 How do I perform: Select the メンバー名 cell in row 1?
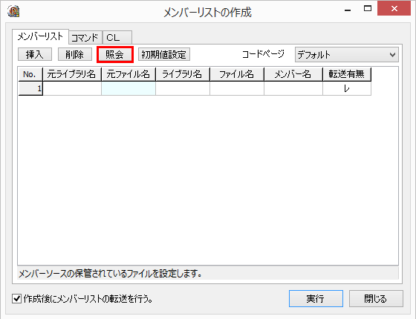(x=293, y=88)
